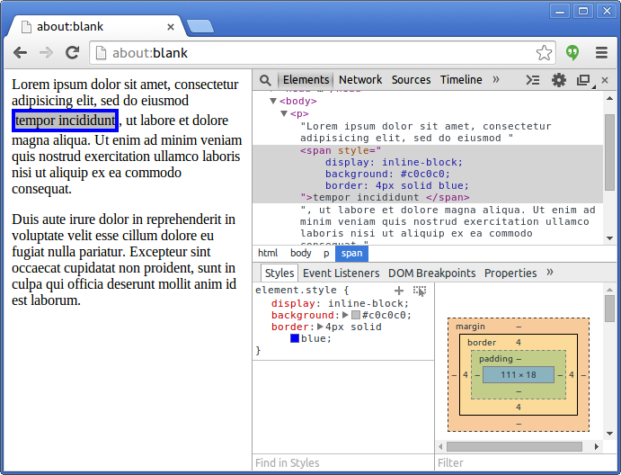Open the Timeline panel
621x475 pixels.
tap(461, 80)
